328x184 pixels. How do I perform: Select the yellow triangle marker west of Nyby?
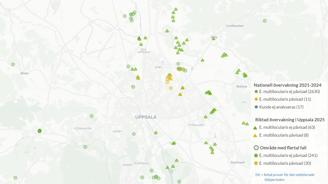click(138, 77)
